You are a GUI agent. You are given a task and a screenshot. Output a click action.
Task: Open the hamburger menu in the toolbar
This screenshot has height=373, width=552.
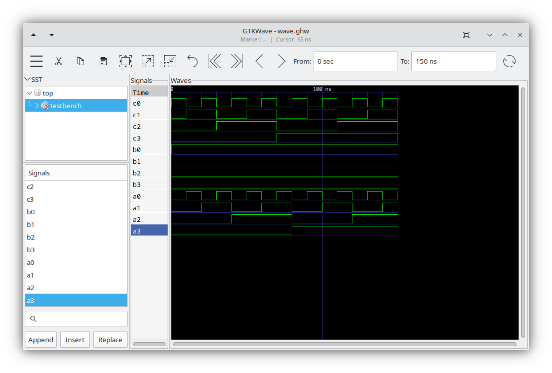[36, 61]
